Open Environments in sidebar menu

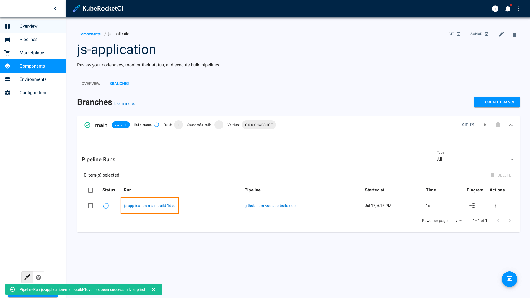point(33,79)
